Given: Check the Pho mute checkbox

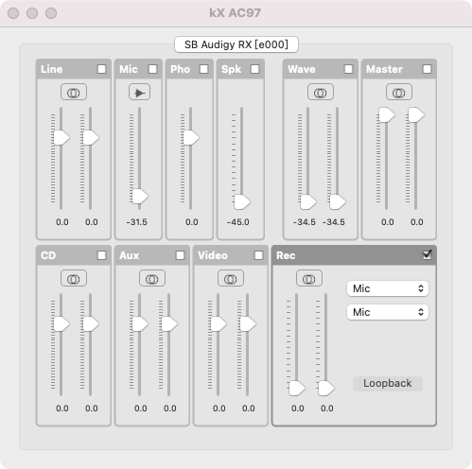Looking at the screenshot, I should [204, 69].
